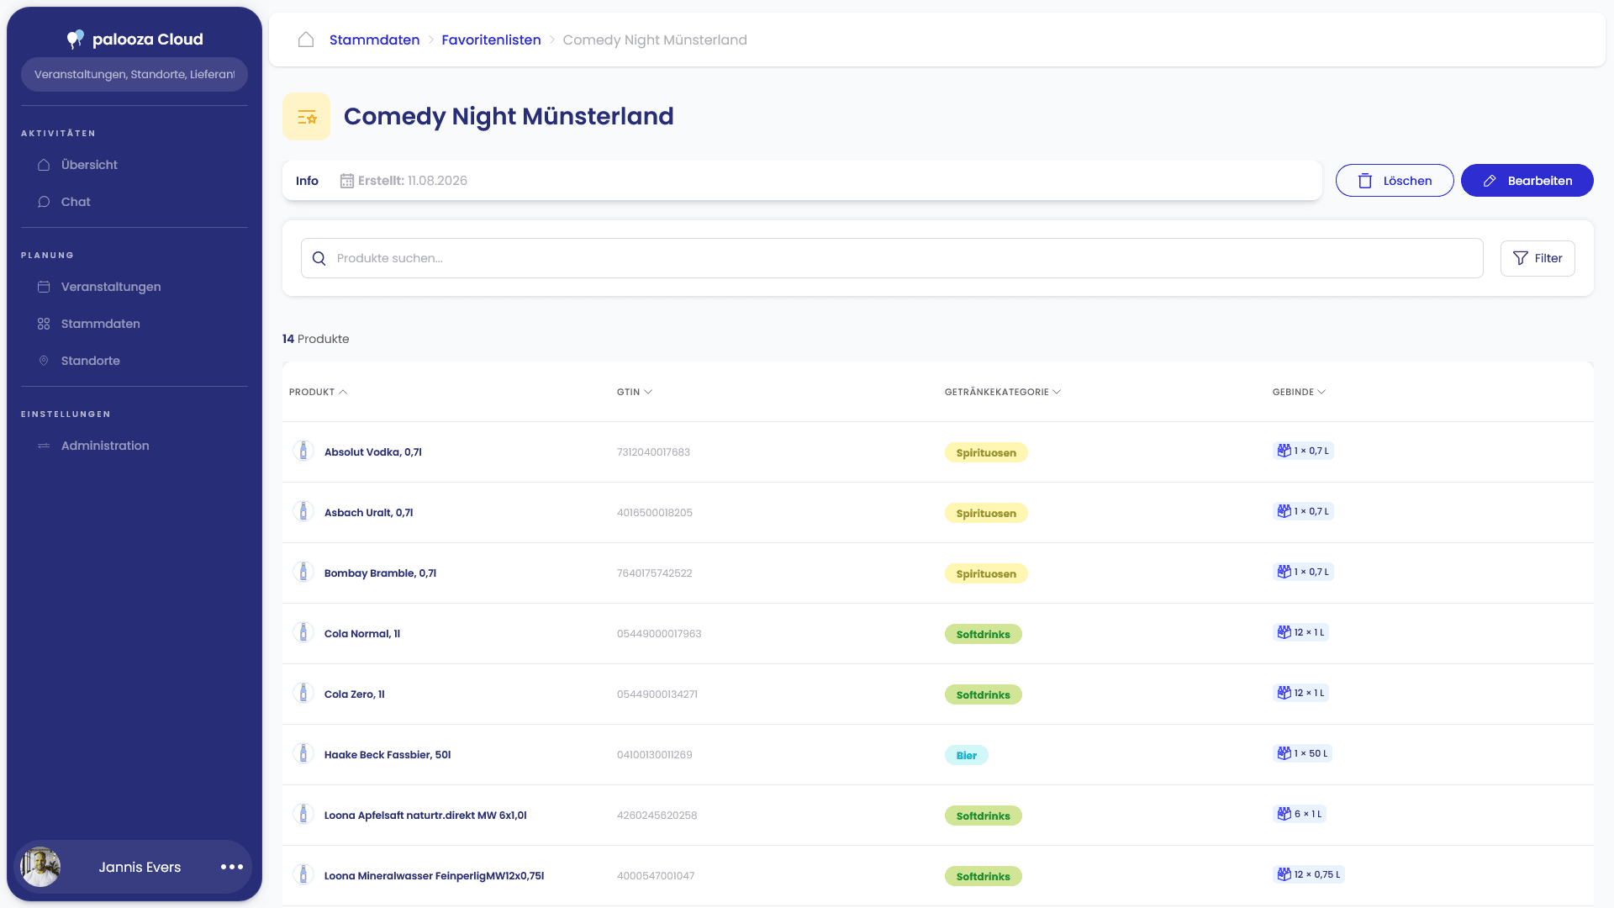Click GTIN 4016500018205

(x=655, y=513)
